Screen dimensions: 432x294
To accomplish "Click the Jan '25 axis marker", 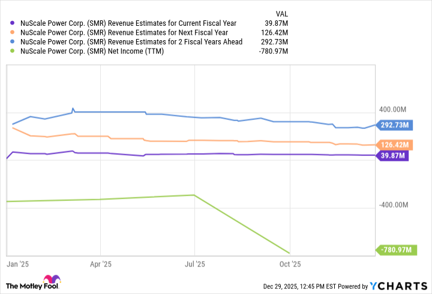I will [14, 263].
